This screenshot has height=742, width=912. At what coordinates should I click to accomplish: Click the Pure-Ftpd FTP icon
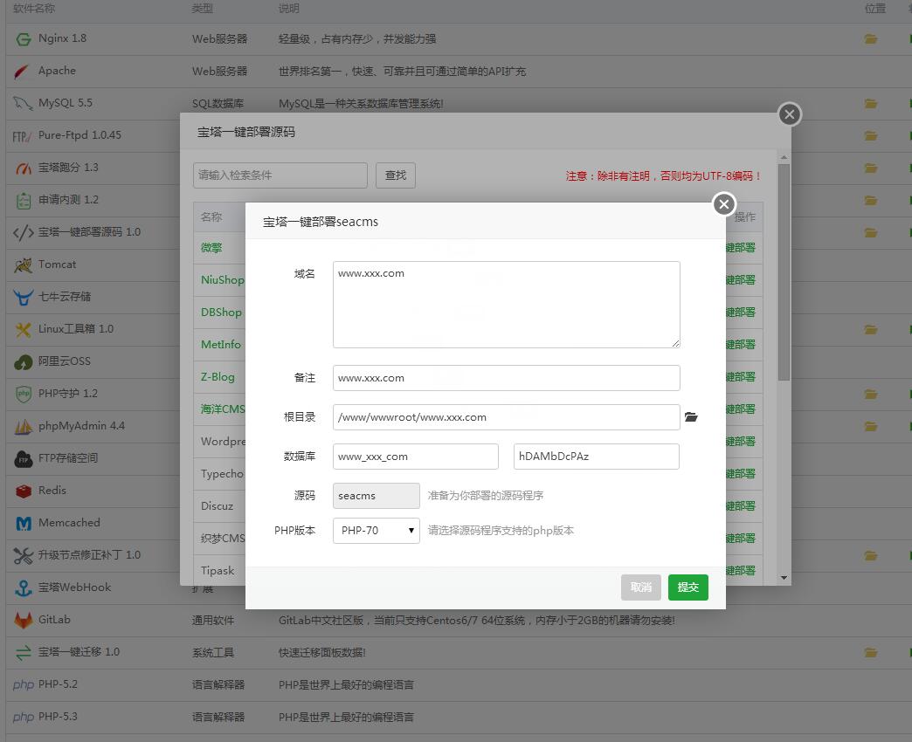(x=22, y=136)
